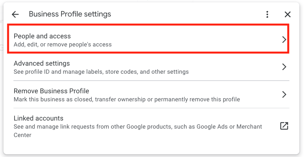This screenshot has width=304, height=157.
Task: Close the Business Profile settings dialog
Action: [x=287, y=15]
